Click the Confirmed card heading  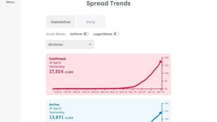click(57, 59)
